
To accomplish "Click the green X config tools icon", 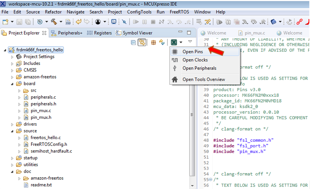I will [174, 42].
